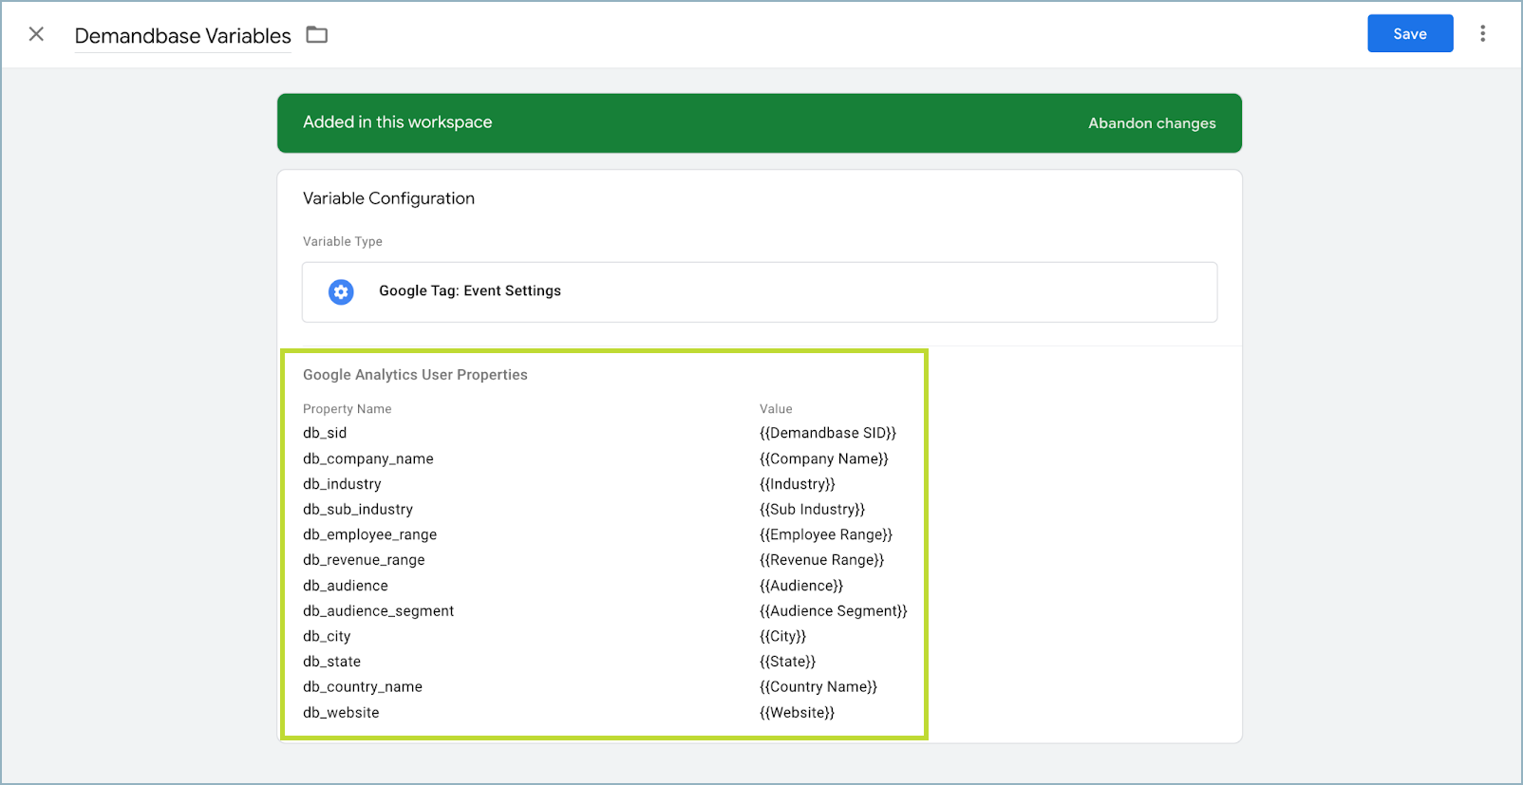Screen dimensions: 1523x785
Task: Open the folder icon beside variable name
Action: [x=317, y=35]
